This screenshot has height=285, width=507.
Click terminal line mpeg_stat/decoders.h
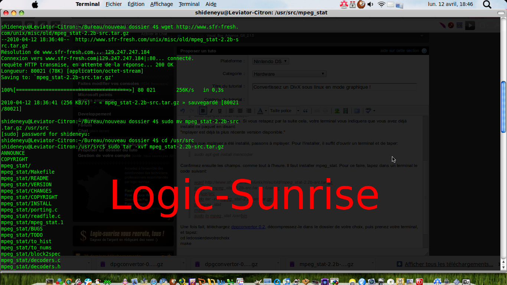(31, 266)
